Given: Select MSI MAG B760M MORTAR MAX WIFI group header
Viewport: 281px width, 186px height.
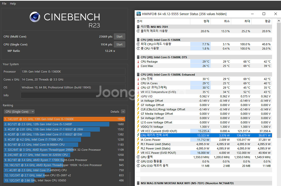Looking at the screenshot, I should point(204,183).
